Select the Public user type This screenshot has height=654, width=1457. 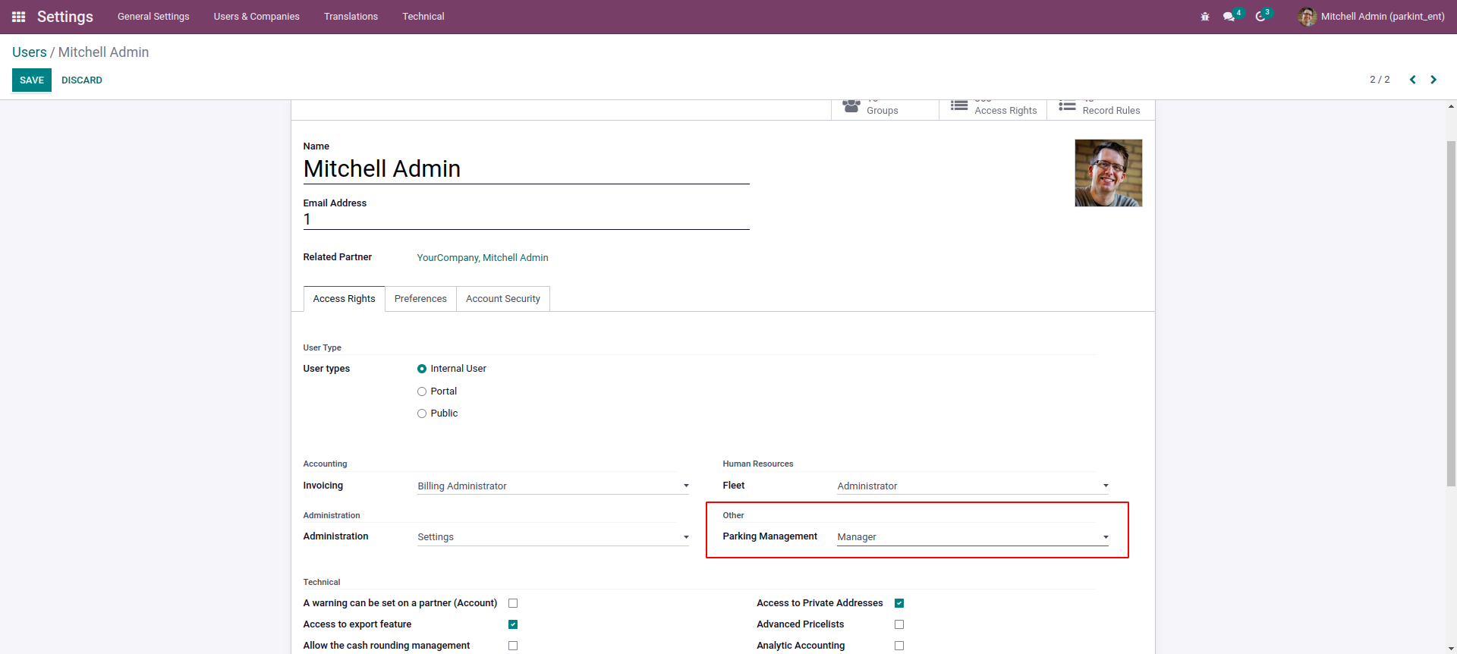[422, 413]
